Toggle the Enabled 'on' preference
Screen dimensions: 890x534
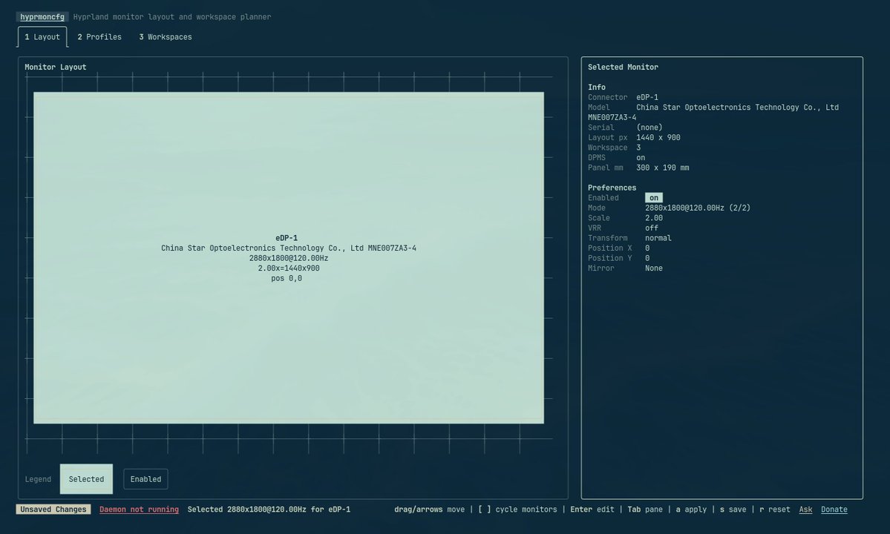point(654,198)
